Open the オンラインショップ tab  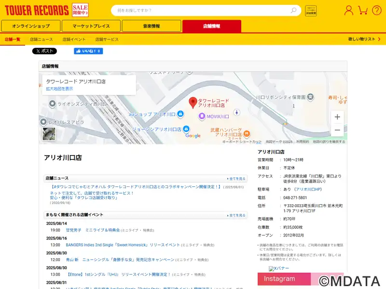pyautogui.click(x=31, y=26)
